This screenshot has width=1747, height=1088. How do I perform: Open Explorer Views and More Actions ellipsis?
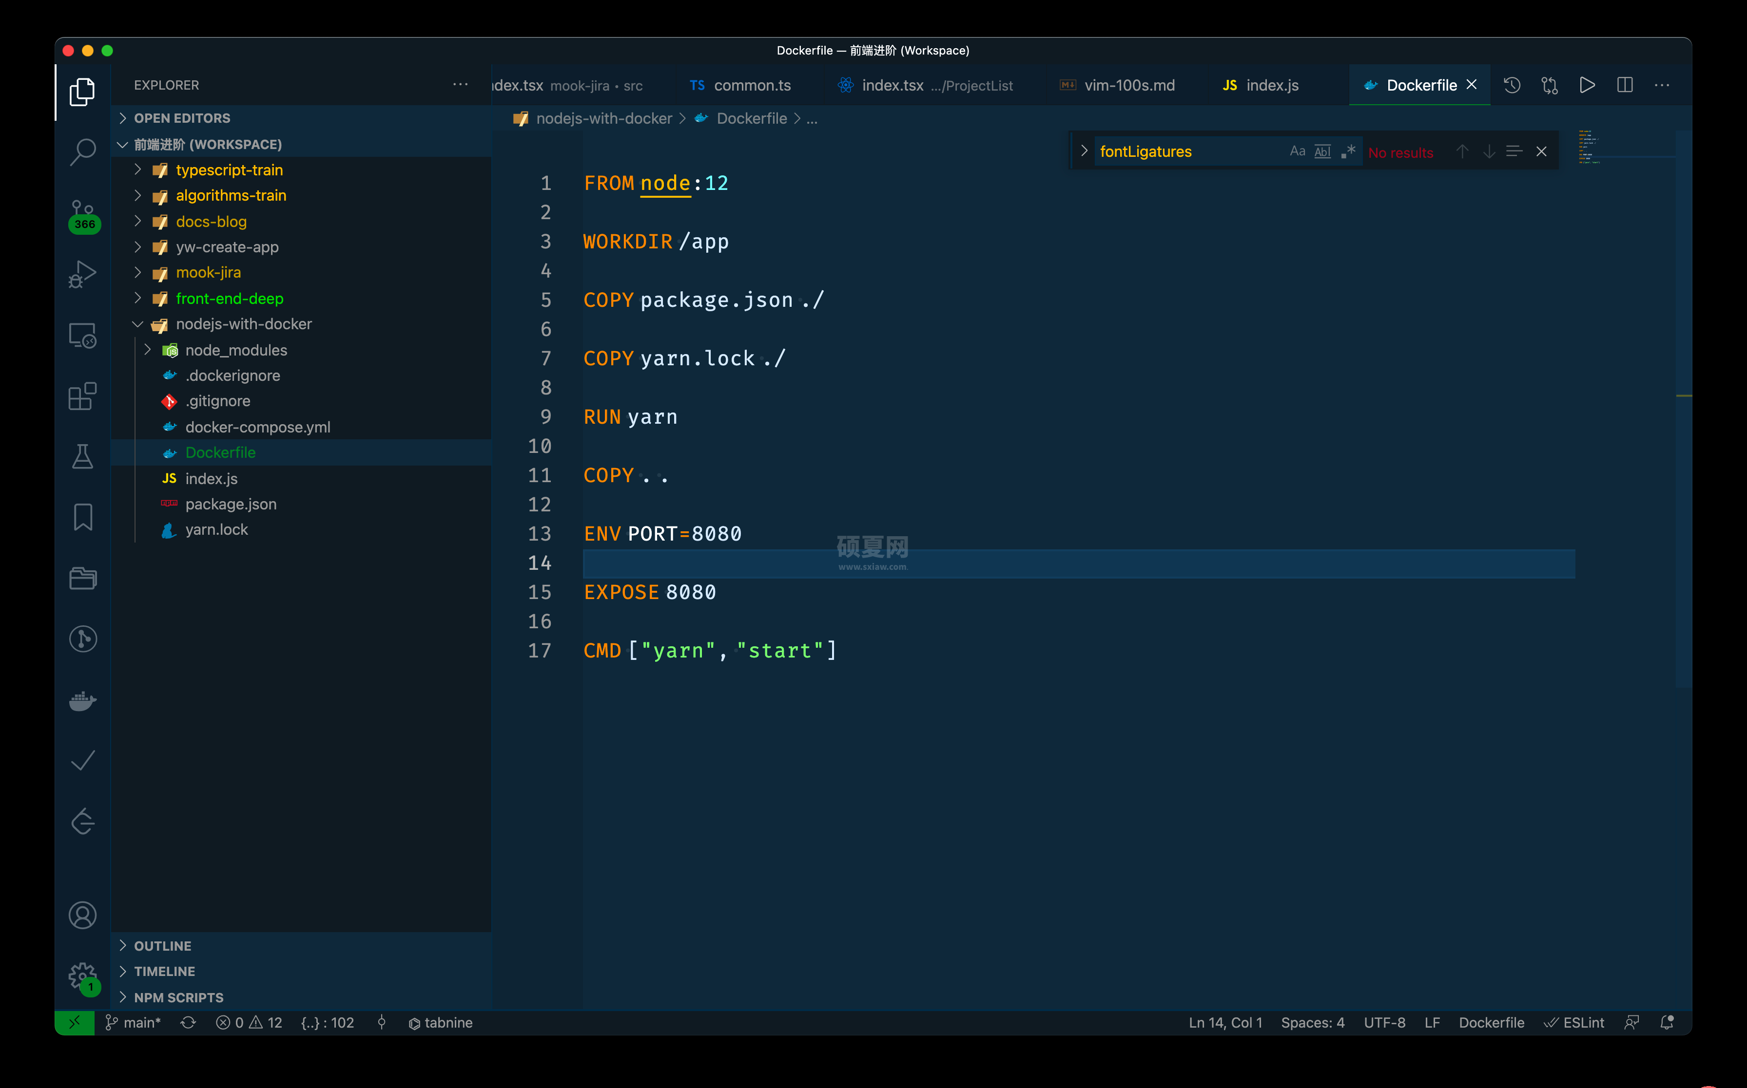[x=460, y=84]
